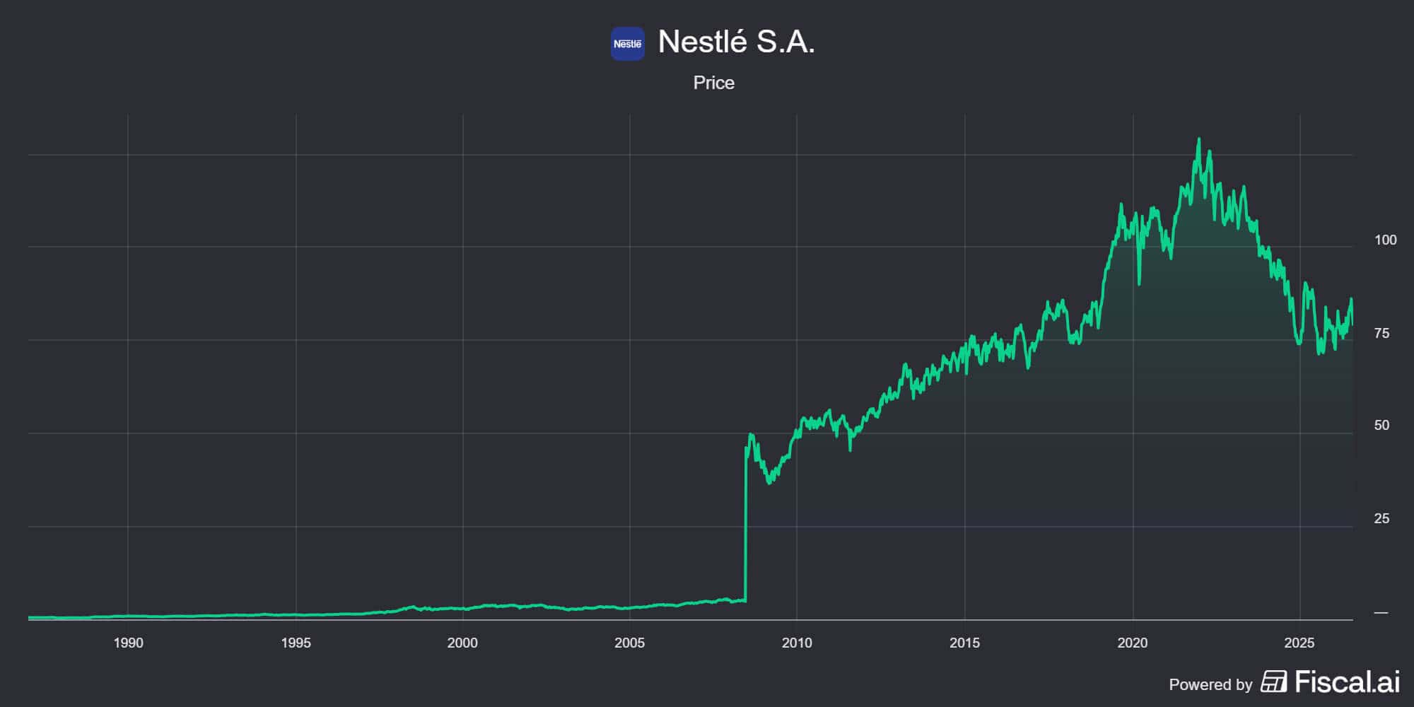Click the Price subtitle
Screen dimensions: 1414x707
(x=713, y=83)
